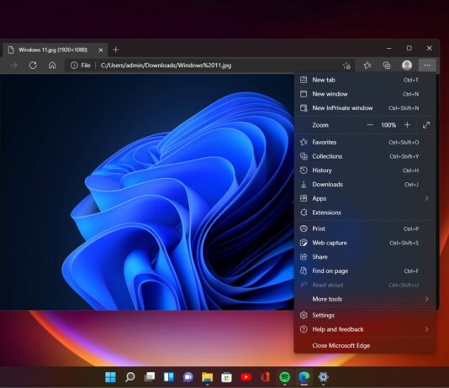Choose New window from the menu

tap(365, 94)
